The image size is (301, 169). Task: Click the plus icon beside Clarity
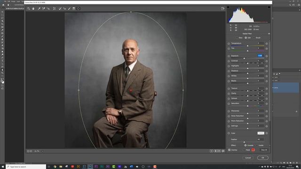tap(267, 94)
